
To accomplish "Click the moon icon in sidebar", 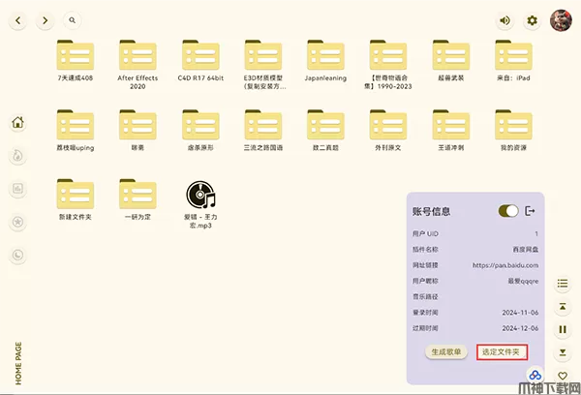I will 17,255.
